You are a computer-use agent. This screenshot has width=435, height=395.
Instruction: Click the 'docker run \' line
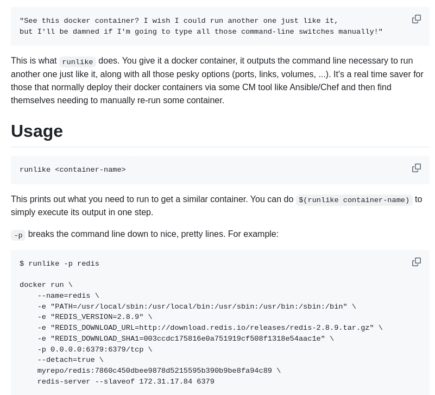coord(46,285)
